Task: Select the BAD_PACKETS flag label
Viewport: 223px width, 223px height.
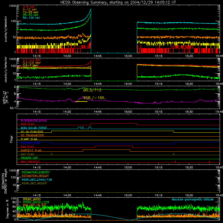Action: (x=30, y=162)
